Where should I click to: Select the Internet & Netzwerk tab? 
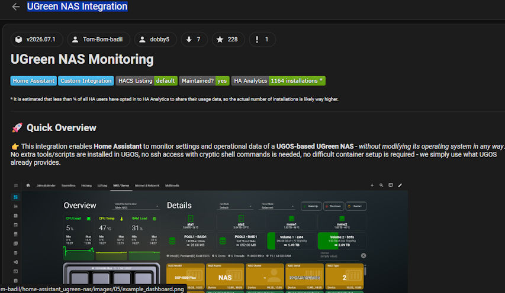coord(147,185)
